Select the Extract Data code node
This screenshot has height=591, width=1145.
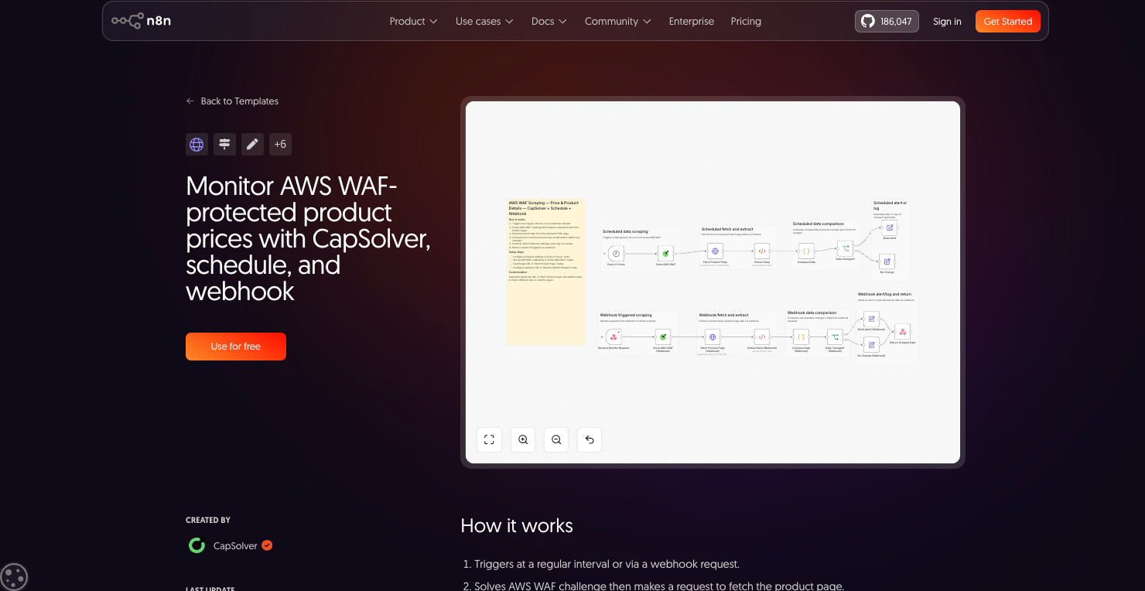coord(762,251)
